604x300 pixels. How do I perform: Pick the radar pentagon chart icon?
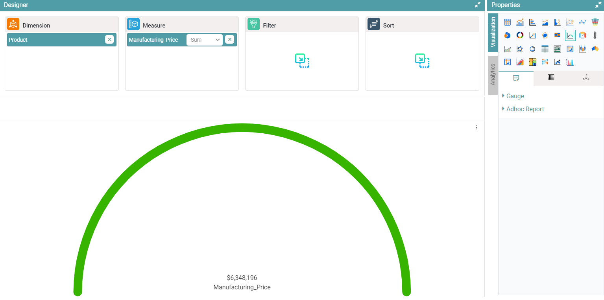pos(545,35)
